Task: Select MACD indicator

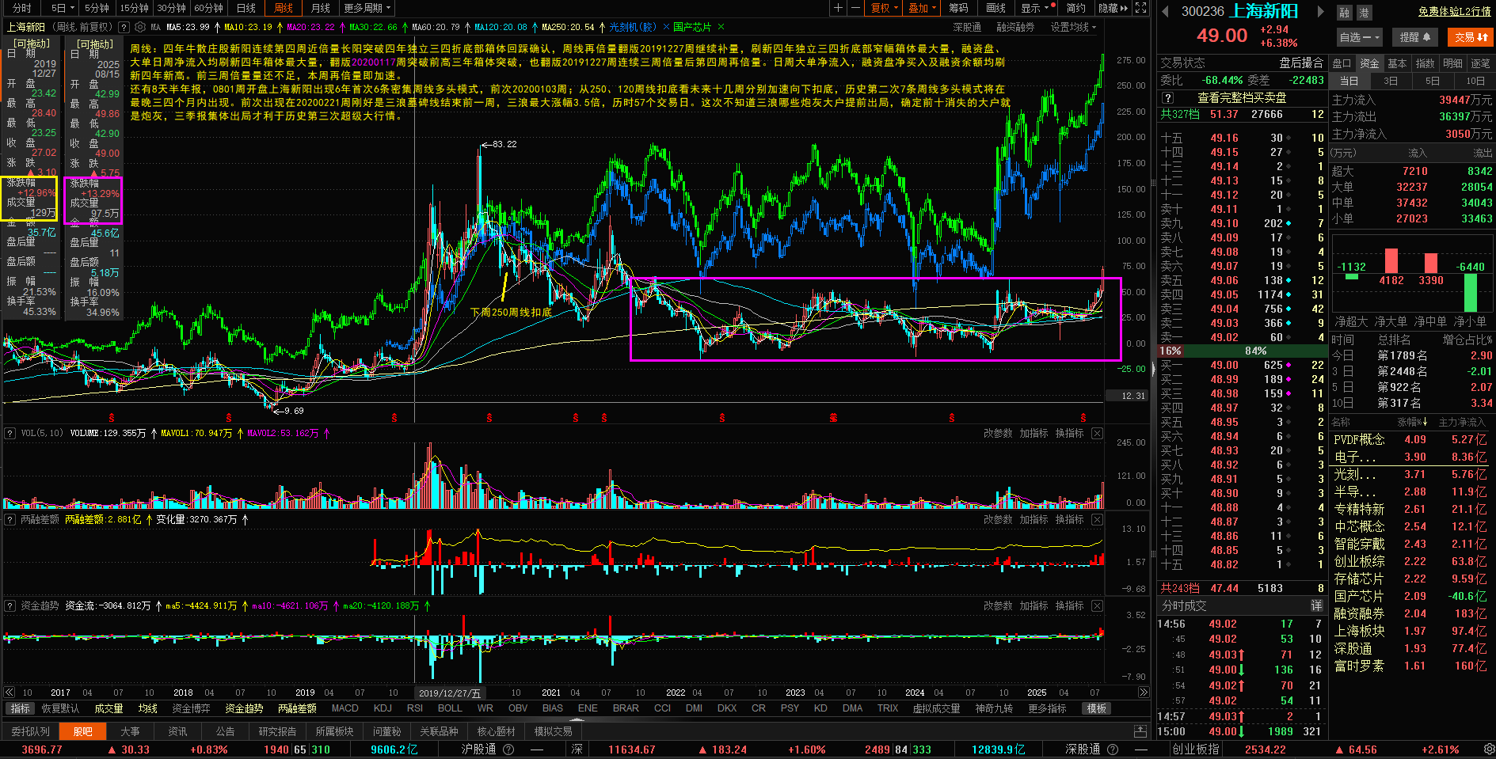Action: pos(344,708)
